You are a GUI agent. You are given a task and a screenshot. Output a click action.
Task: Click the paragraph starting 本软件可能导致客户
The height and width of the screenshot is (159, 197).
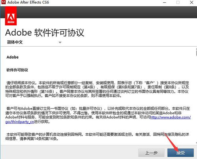tap(97, 136)
